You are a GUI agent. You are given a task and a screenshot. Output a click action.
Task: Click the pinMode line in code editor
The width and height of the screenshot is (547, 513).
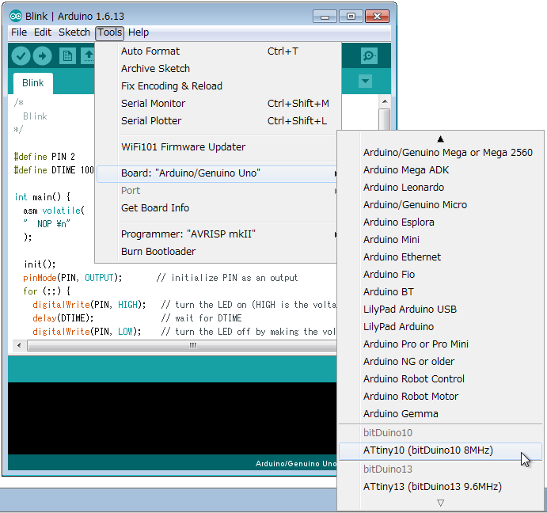click(73, 278)
